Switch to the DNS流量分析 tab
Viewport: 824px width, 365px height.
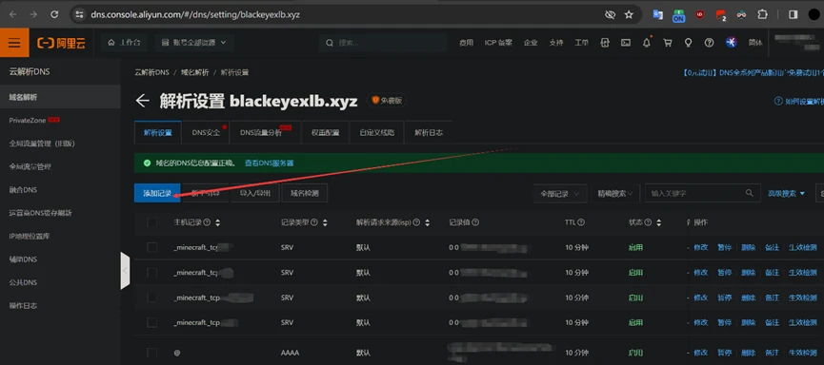[265, 133]
